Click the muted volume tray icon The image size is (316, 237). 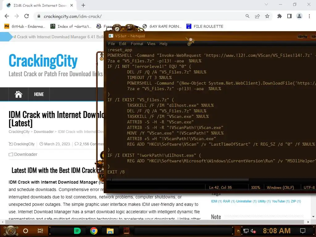253,231
